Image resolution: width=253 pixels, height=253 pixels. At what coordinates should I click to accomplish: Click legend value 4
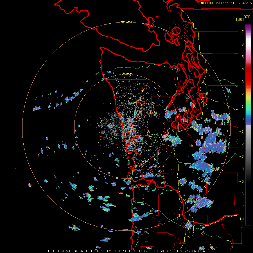243,69
